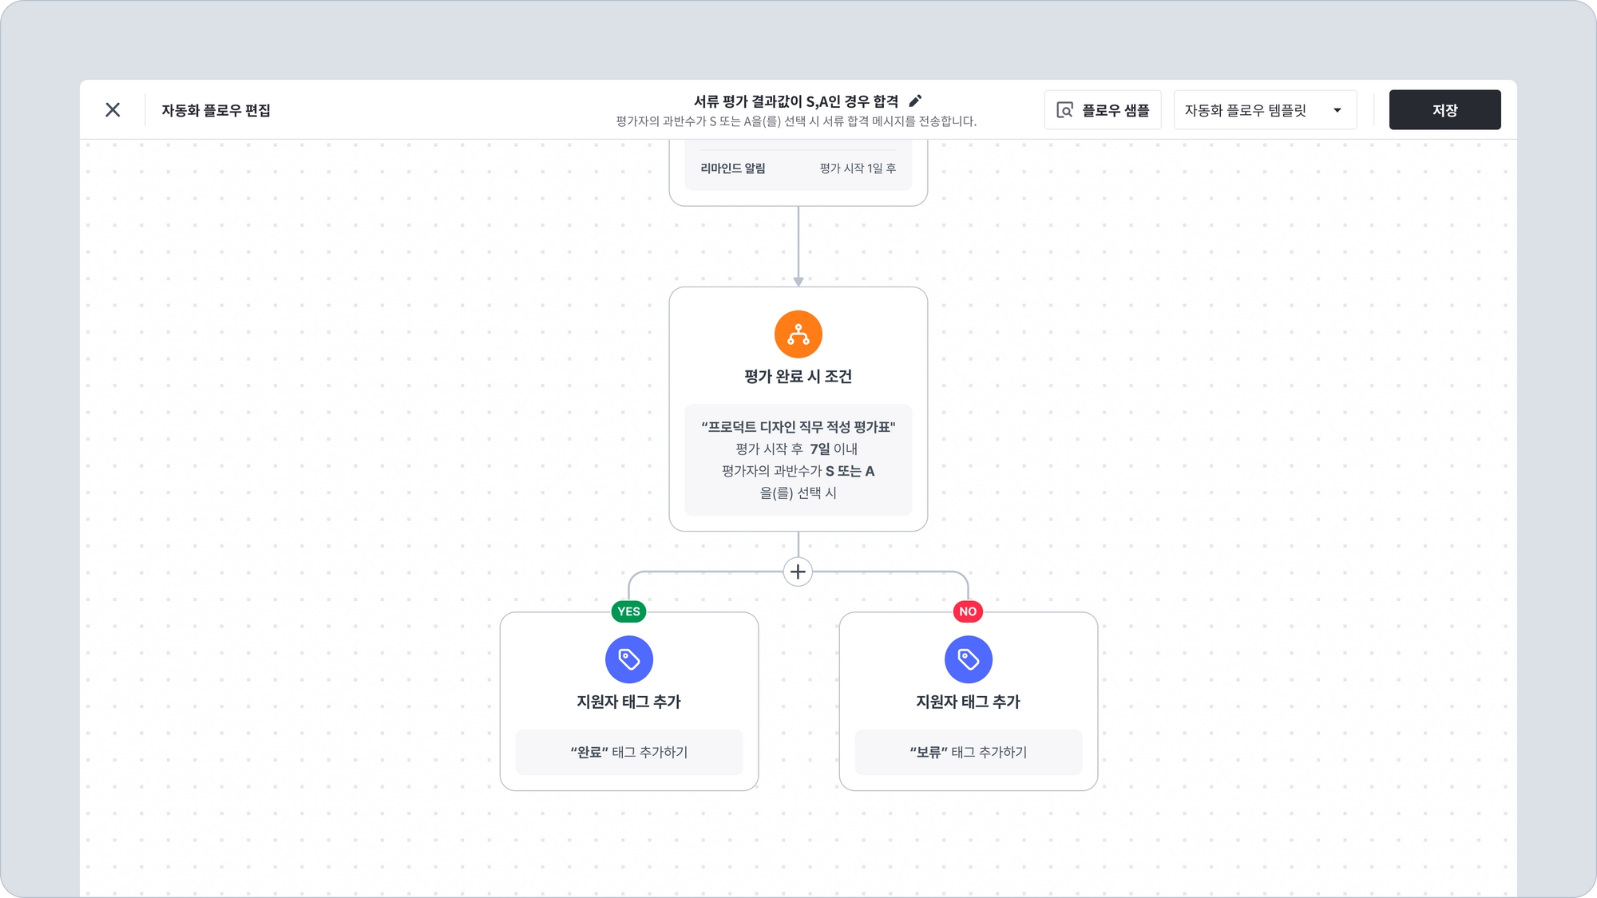This screenshot has width=1597, height=898.
Task: Open the "완료" 태그 추가하기 field
Action: (628, 752)
